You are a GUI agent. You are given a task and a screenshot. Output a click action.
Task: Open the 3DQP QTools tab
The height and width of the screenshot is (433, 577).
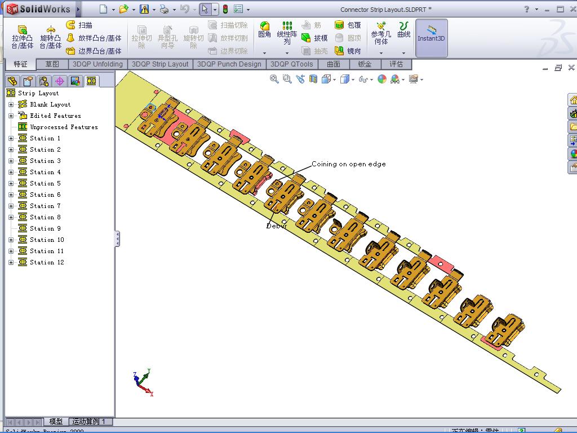[x=291, y=64]
